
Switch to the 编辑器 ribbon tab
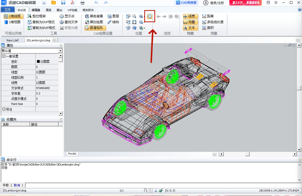coord(36,10)
